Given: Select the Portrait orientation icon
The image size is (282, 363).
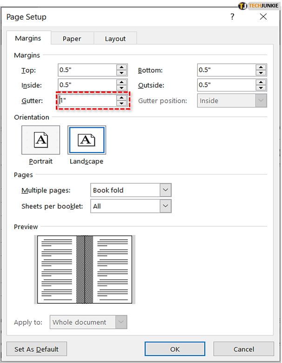Looking at the screenshot, I should 40,140.
